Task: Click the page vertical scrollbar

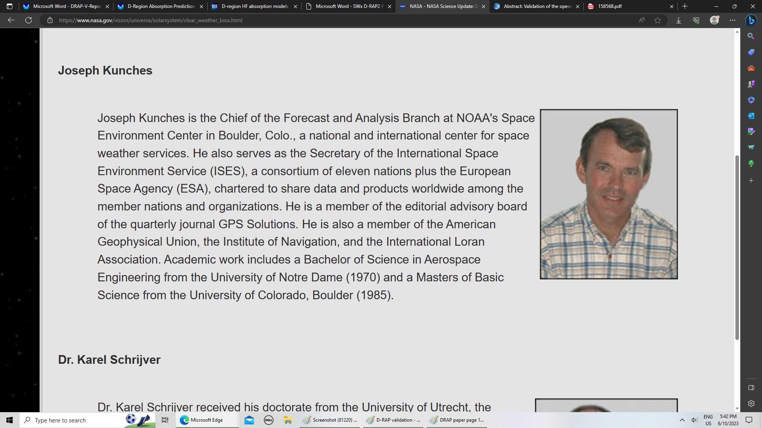Action: coord(737,248)
